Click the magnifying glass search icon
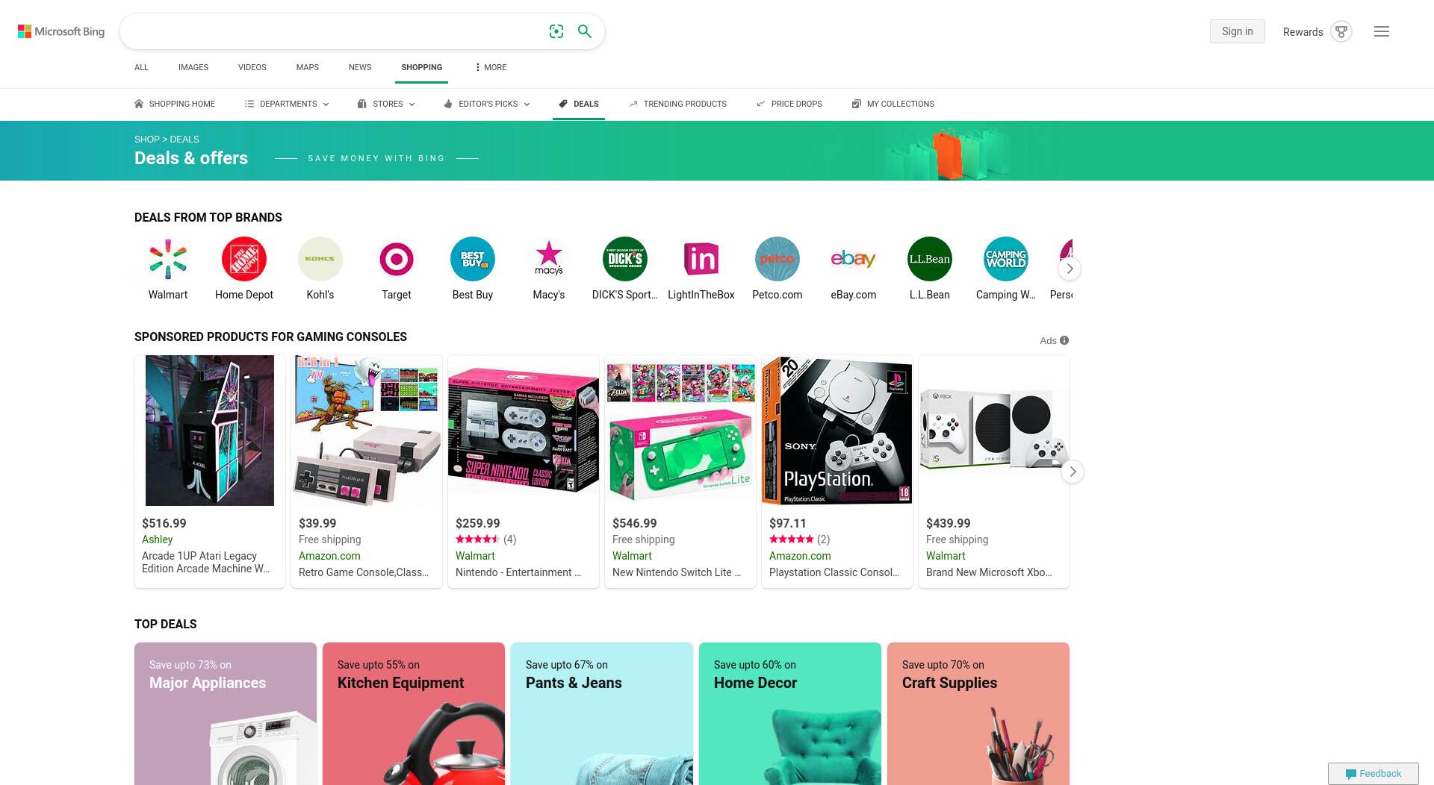Screen dimensions: 1434x785 tap(585, 31)
